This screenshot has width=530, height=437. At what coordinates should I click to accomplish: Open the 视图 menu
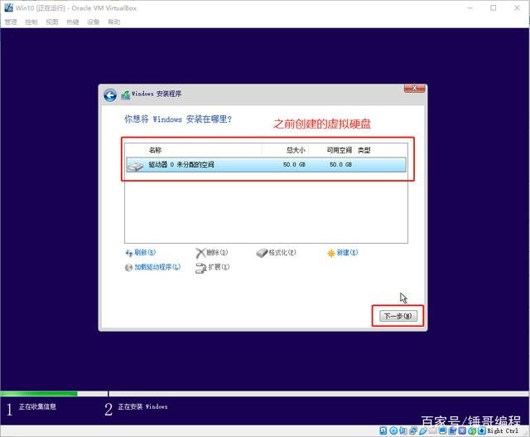pyautogui.click(x=51, y=22)
